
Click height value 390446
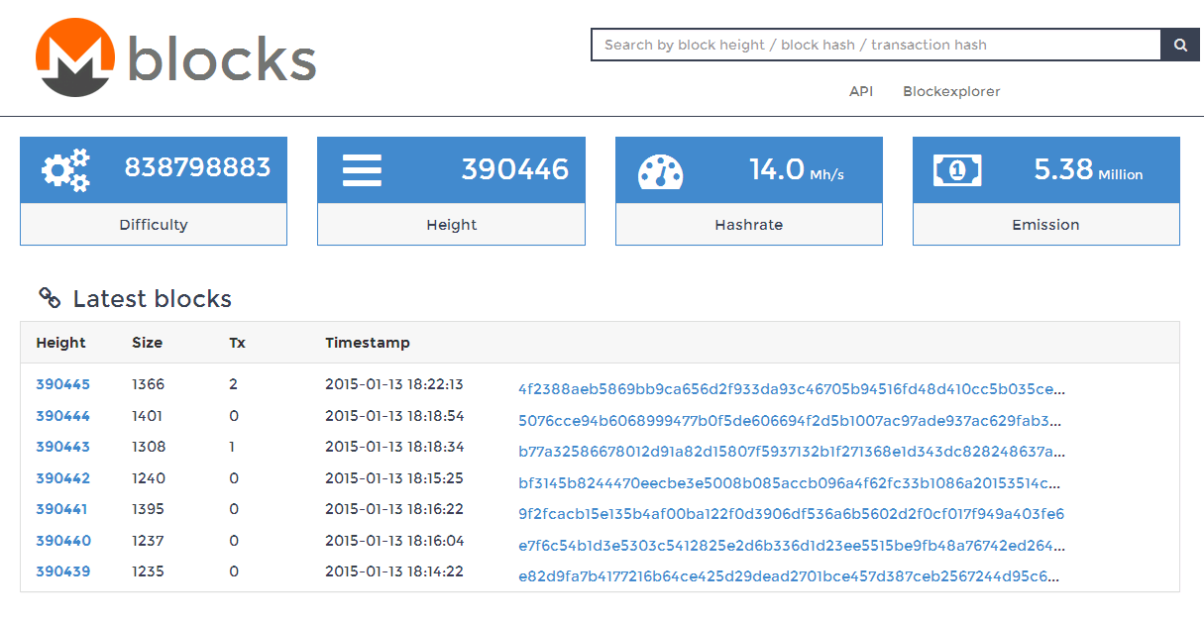click(x=515, y=169)
